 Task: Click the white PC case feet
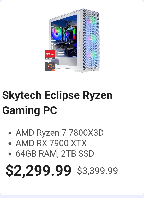coord(83,71)
